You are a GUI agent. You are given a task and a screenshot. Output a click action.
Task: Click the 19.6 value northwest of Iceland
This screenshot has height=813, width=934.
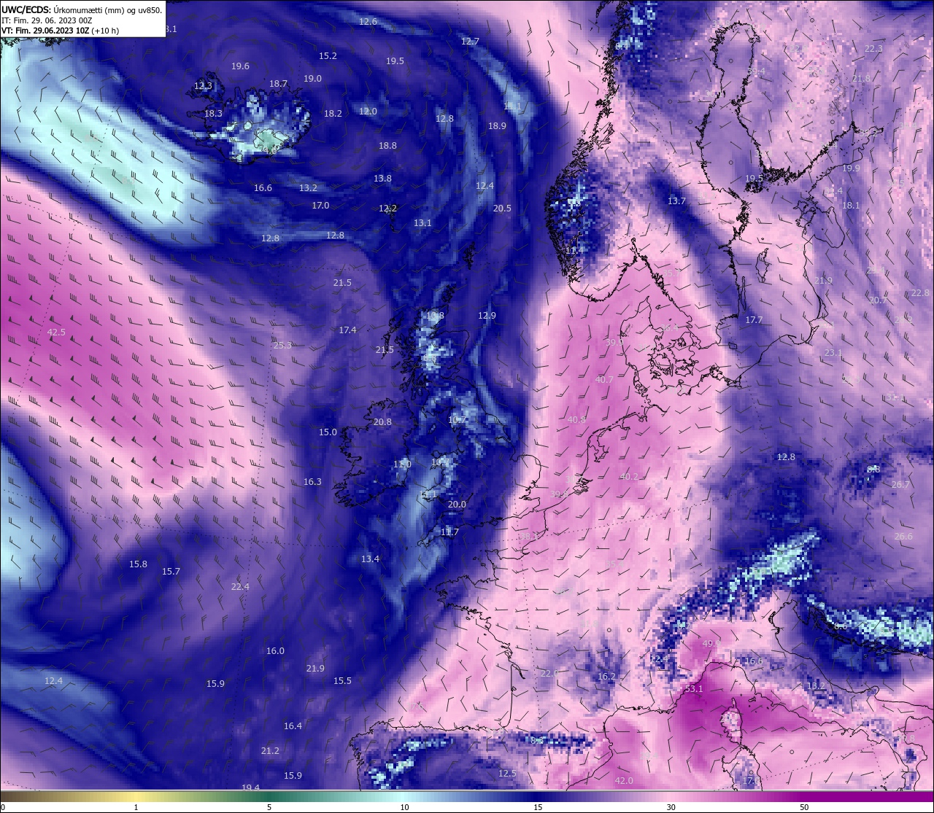click(240, 66)
